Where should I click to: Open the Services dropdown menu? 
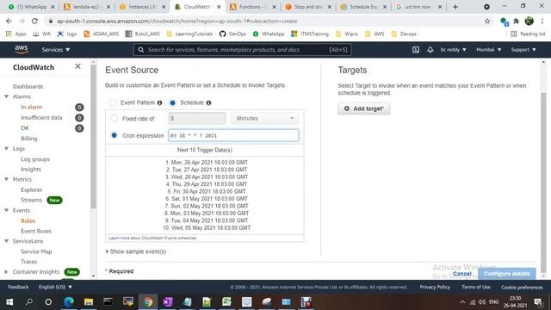[x=56, y=50]
